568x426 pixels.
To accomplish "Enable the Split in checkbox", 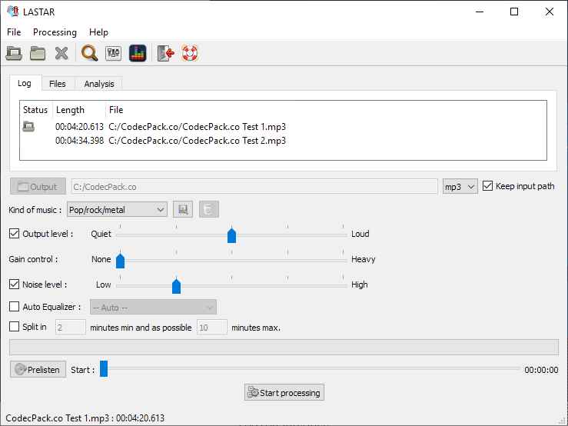I will pyautogui.click(x=15, y=327).
